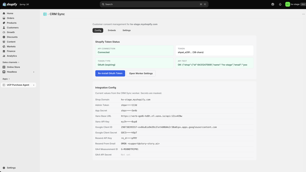Open the notifications bell

(280, 4)
